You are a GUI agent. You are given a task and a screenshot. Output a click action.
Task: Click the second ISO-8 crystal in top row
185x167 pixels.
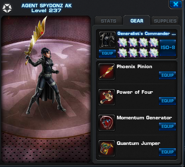click(133, 42)
